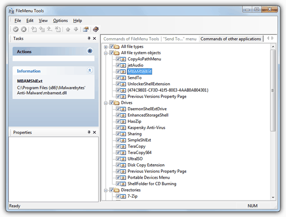Click the HaoZip extension icon
Image resolution: width=286 pixels, height=217 pixels.
124,121
